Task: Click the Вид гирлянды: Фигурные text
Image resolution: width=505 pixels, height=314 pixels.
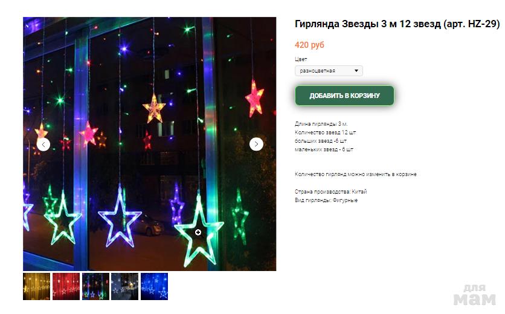Action: (x=326, y=200)
